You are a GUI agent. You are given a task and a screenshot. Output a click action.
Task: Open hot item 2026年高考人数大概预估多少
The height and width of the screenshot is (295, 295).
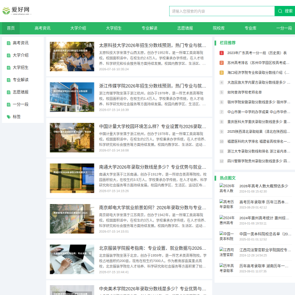264,186
